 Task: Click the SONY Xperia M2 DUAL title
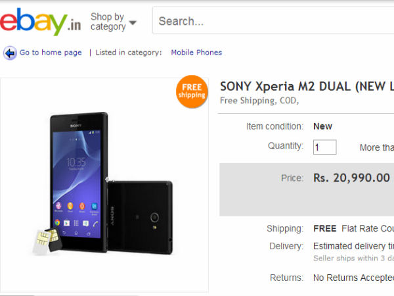[307, 87]
